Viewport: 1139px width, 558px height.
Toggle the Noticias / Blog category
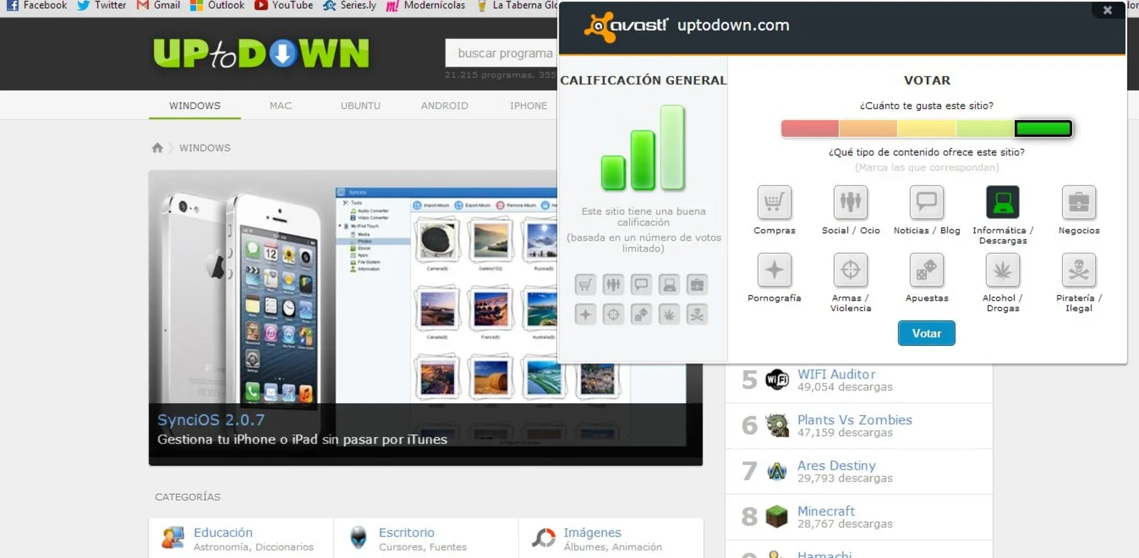926,202
